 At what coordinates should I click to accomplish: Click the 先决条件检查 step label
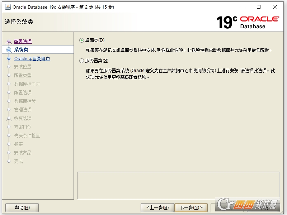pyautogui.click(x=27, y=135)
